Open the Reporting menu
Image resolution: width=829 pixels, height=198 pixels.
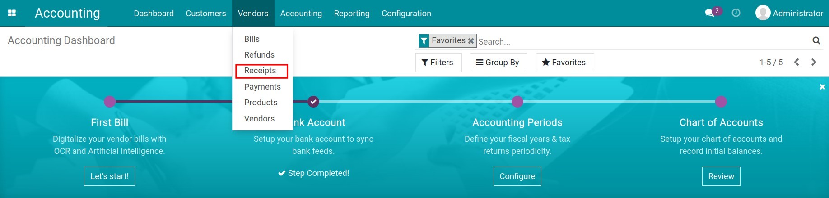pos(352,13)
